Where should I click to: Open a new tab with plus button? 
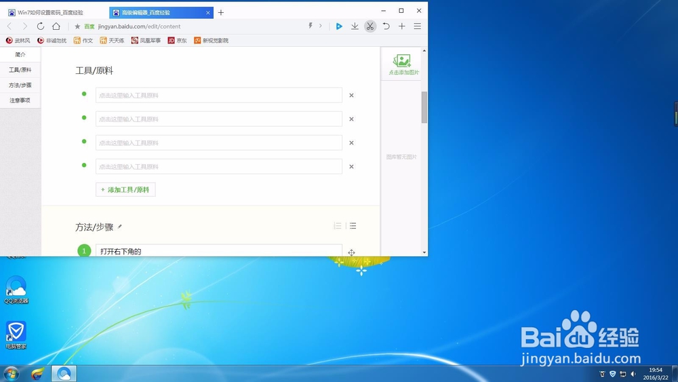point(221,12)
